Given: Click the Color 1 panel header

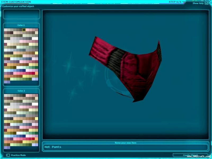Looking at the screenshot, I should pos(21,25).
